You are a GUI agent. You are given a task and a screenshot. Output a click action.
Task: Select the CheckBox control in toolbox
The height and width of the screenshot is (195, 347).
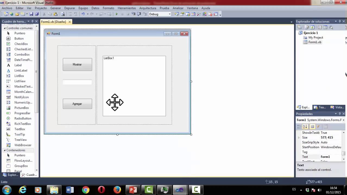[x=21, y=44]
